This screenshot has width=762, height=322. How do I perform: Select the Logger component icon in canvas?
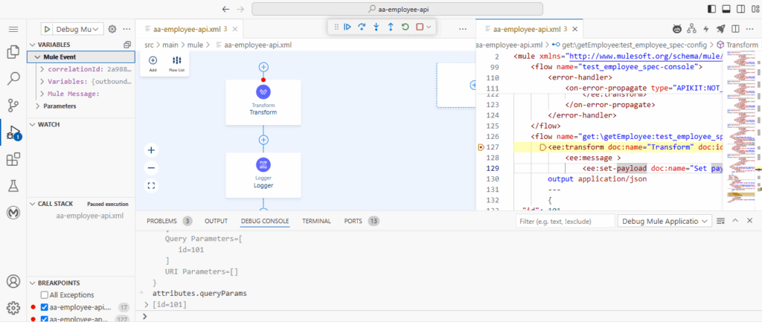[x=263, y=164]
